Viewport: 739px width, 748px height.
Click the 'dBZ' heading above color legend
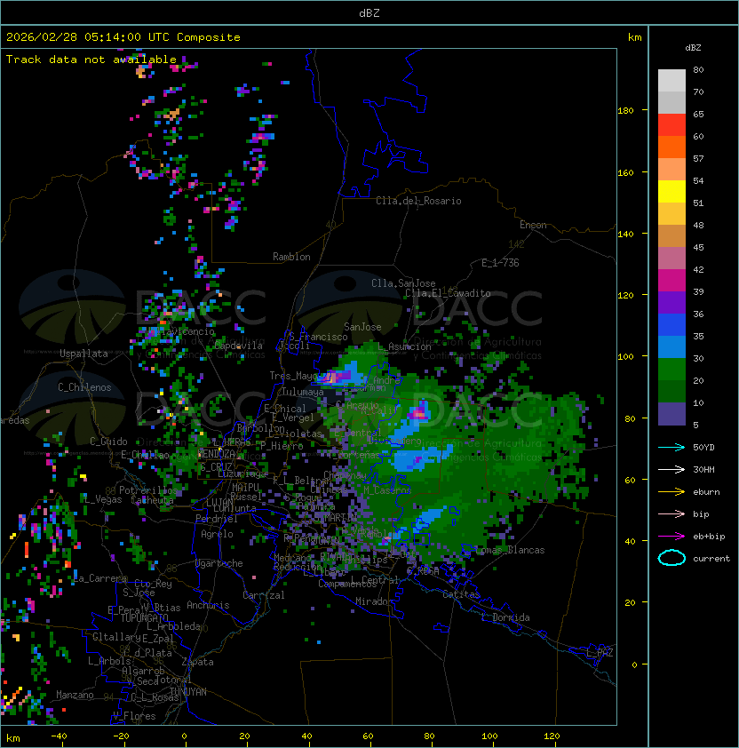pyautogui.click(x=693, y=48)
